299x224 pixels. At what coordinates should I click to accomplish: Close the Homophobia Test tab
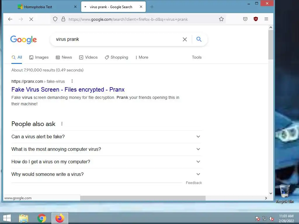click(x=75, y=7)
